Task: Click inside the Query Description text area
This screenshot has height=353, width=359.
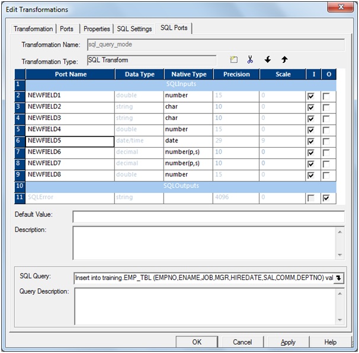Action: [x=206, y=307]
